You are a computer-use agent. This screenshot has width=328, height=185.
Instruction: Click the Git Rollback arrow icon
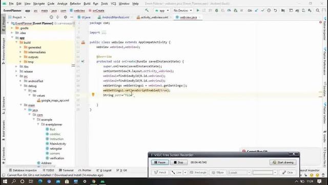tap(275, 10)
